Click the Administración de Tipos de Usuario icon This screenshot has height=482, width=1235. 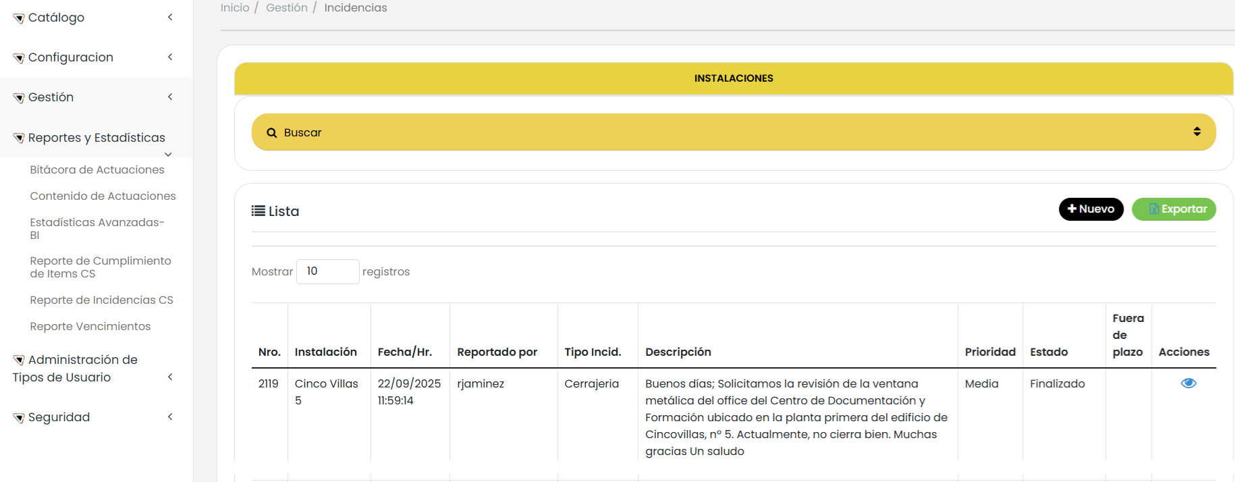tap(19, 360)
